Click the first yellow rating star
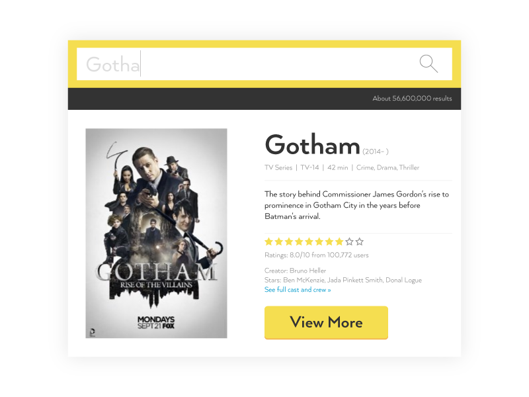Image resolution: width=529 pixels, height=397 pixels. tap(268, 242)
